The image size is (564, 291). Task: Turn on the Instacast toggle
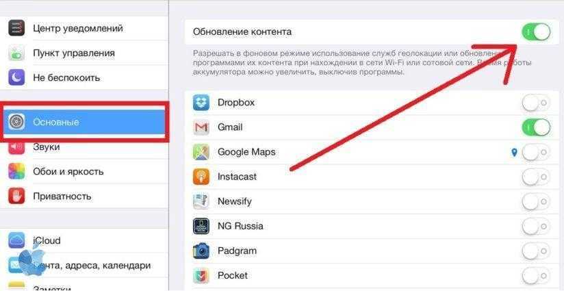pyautogui.click(x=536, y=177)
